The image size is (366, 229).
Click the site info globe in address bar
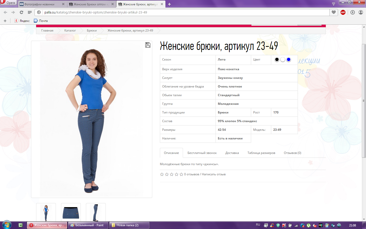[x=39, y=12]
